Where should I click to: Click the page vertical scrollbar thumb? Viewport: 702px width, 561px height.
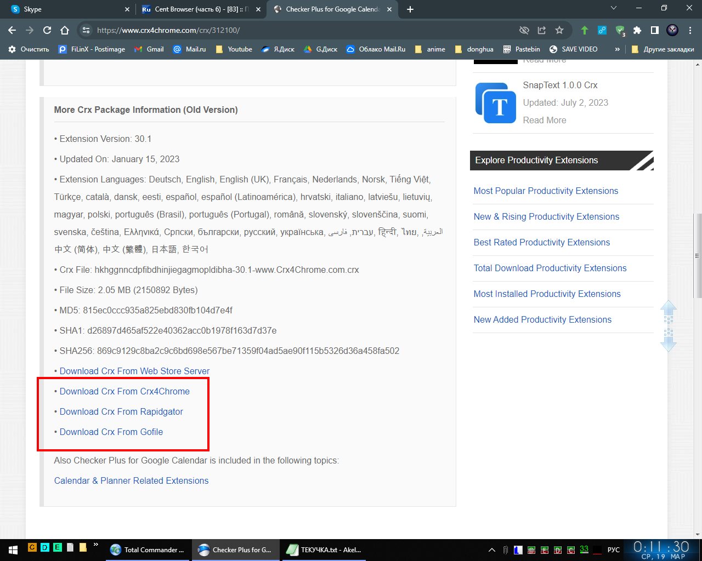pyautogui.click(x=698, y=255)
